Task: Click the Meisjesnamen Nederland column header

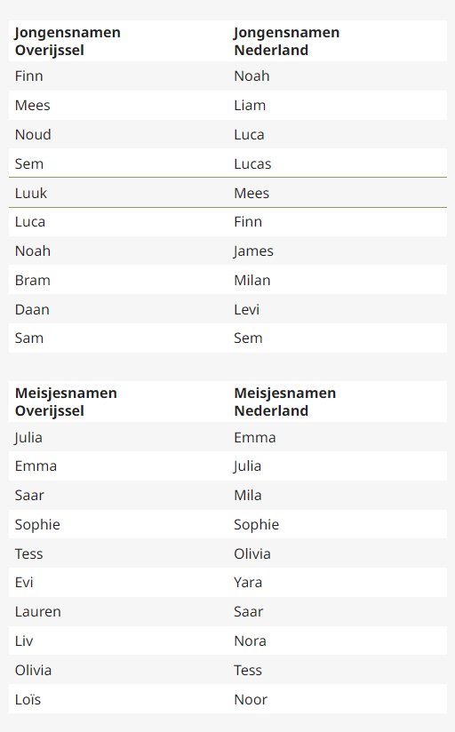Action: click(x=285, y=402)
